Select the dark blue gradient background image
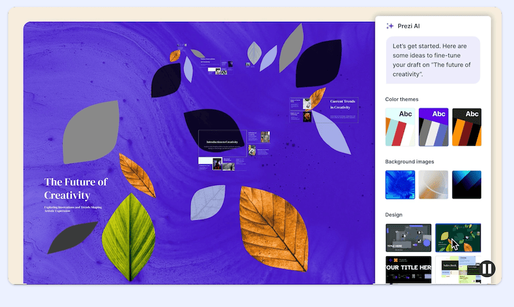The height and width of the screenshot is (307, 514). point(466,184)
